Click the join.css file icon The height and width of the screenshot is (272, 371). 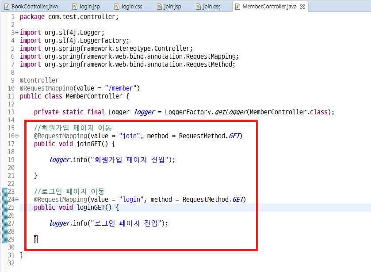click(198, 7)
